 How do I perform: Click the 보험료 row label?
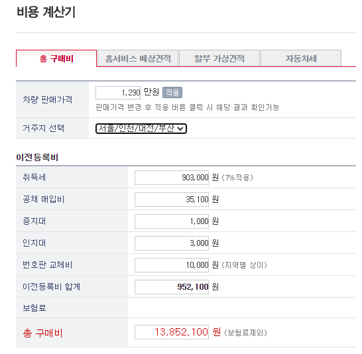pos(34,308)
